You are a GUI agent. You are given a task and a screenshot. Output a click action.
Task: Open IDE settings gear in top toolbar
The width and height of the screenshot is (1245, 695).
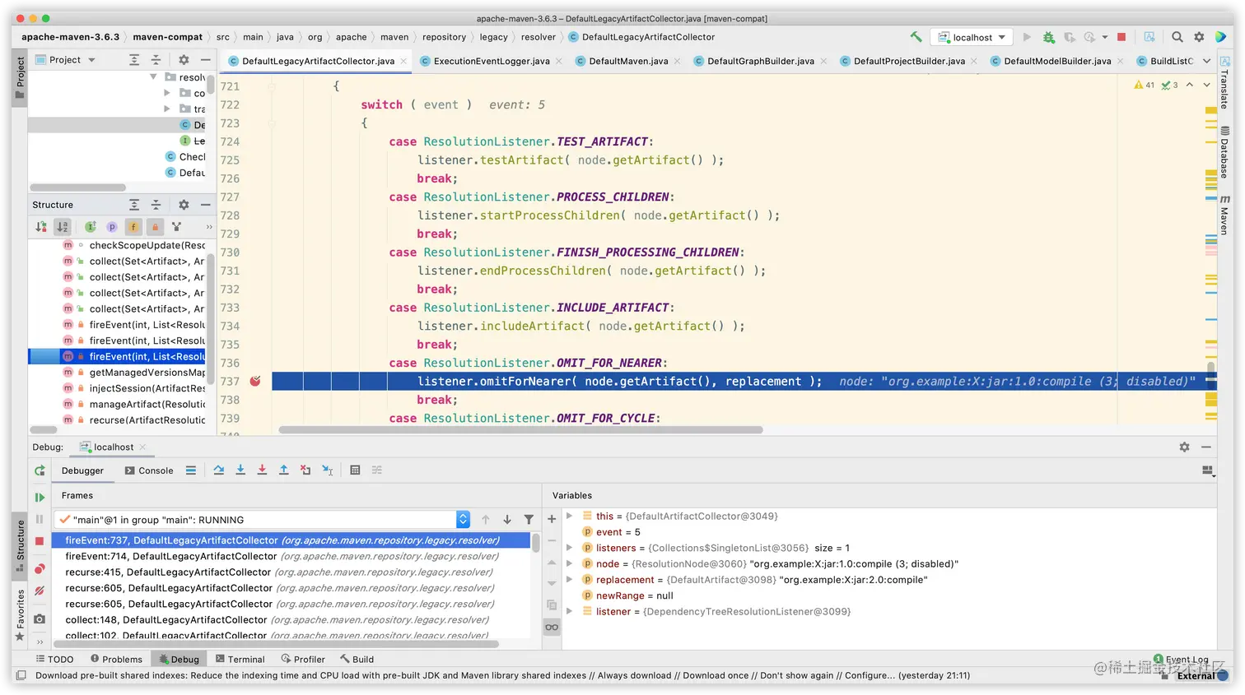coord(1199,37)
